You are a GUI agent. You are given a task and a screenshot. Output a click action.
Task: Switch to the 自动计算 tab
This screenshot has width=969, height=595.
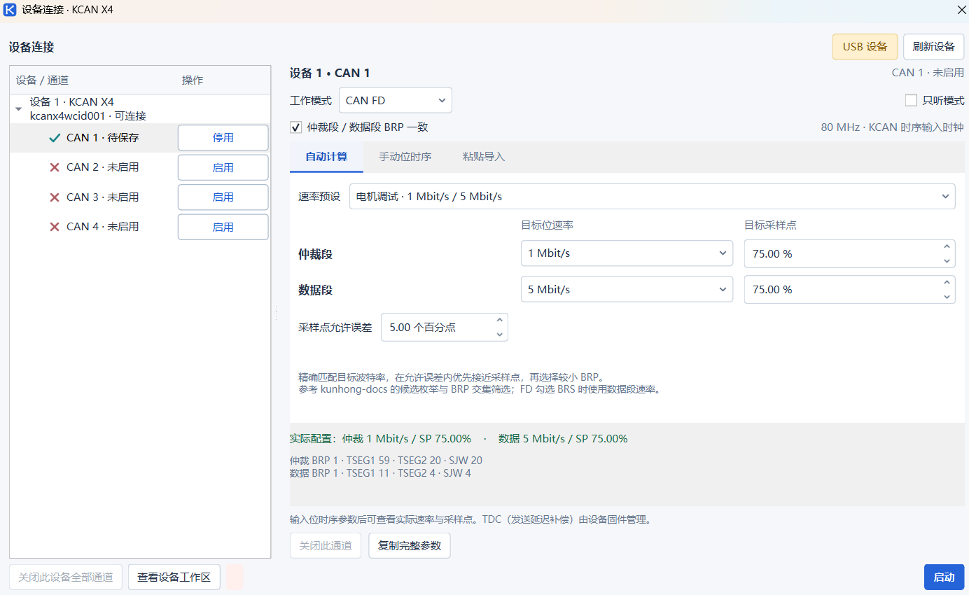pyautogui.click(x=326, y=157)
